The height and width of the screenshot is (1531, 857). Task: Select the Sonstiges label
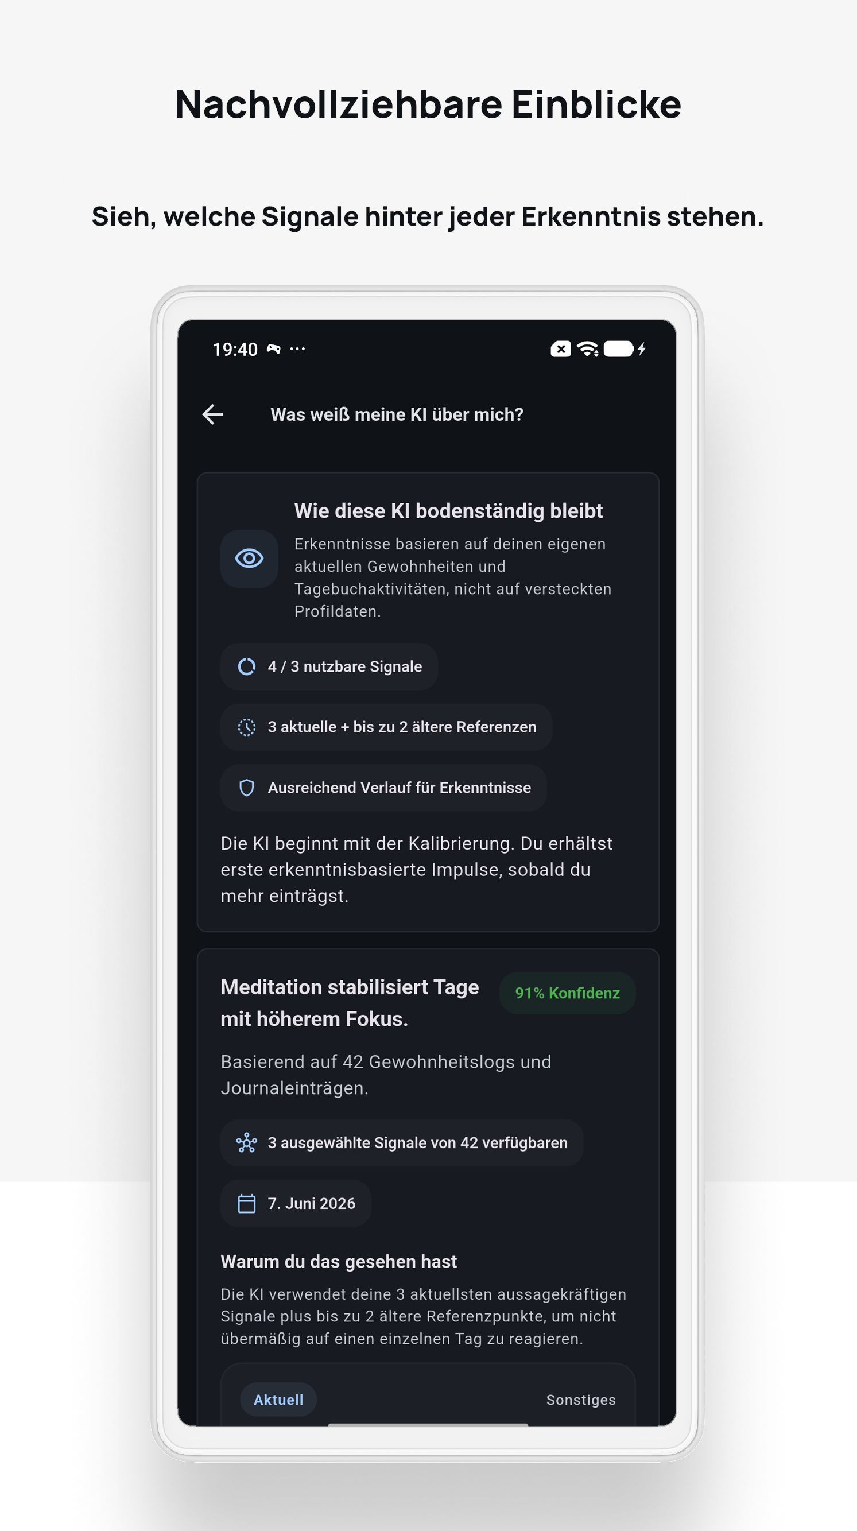581,1400
